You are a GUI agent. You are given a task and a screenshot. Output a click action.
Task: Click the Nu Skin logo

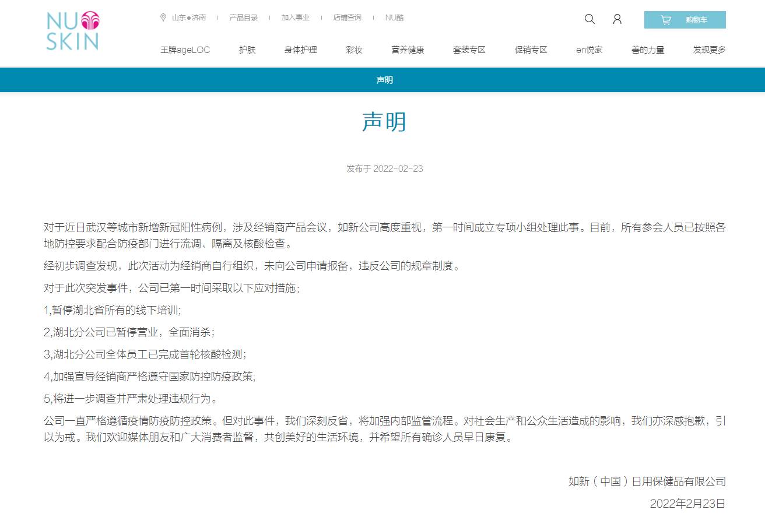(73, 31)
